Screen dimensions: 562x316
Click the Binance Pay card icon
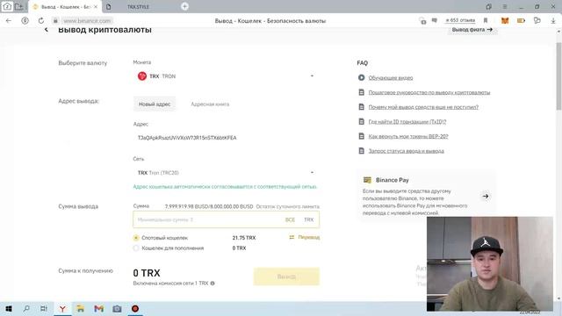(367, 180)
